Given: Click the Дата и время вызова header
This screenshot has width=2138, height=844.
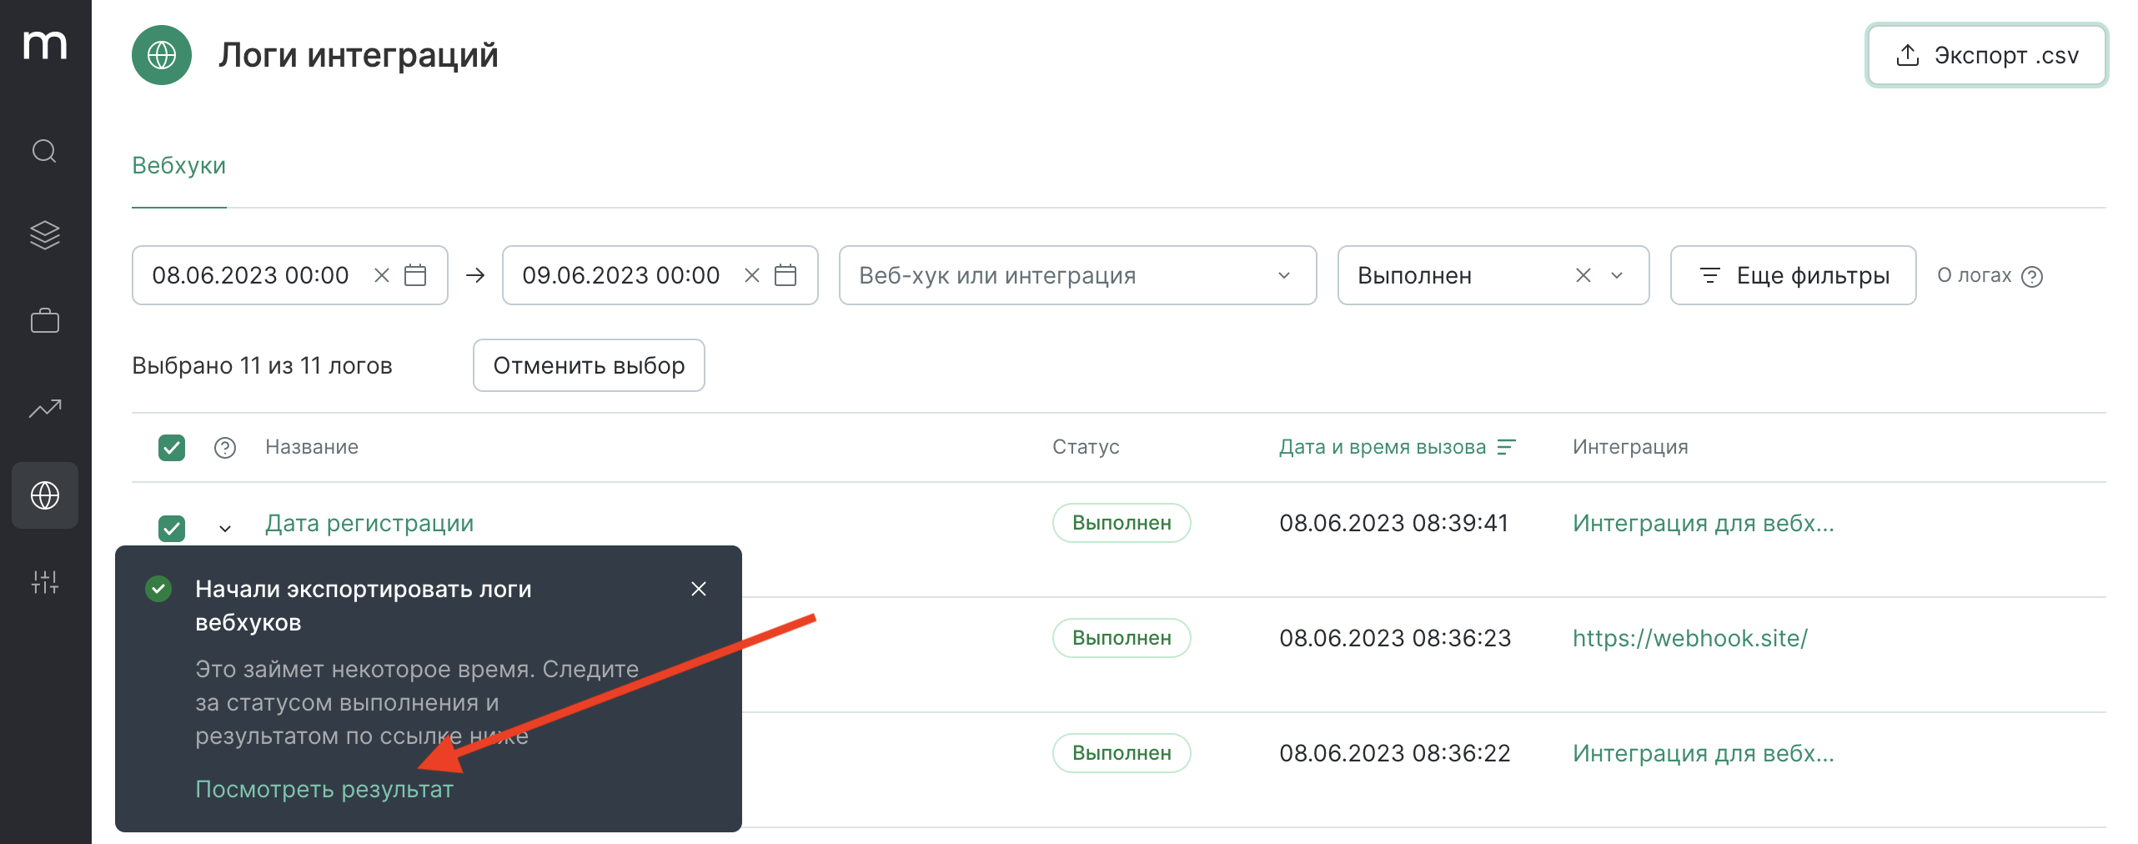Looking at the screenshot, I should pyautogui.click(x=1383, y=447).
